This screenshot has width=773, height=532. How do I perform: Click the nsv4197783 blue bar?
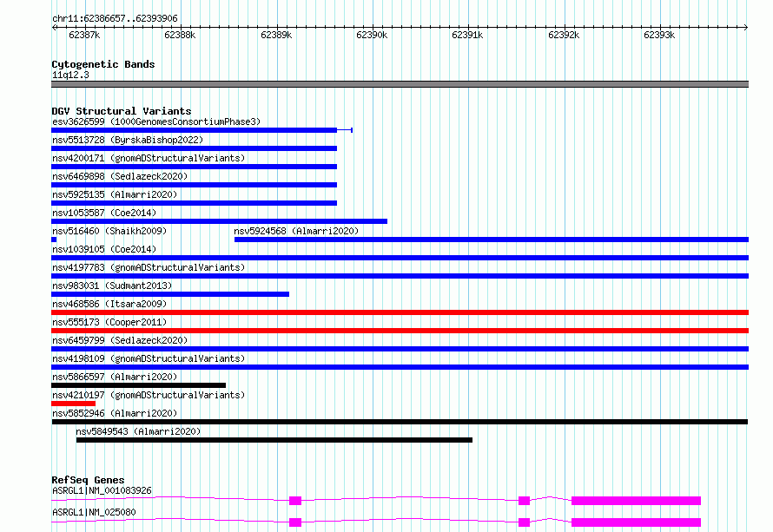tap(400, 276)
